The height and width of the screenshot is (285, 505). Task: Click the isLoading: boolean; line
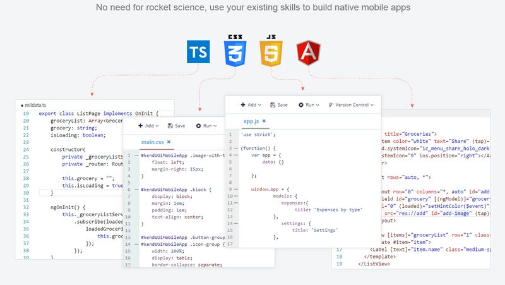click(x=78, y=135)
